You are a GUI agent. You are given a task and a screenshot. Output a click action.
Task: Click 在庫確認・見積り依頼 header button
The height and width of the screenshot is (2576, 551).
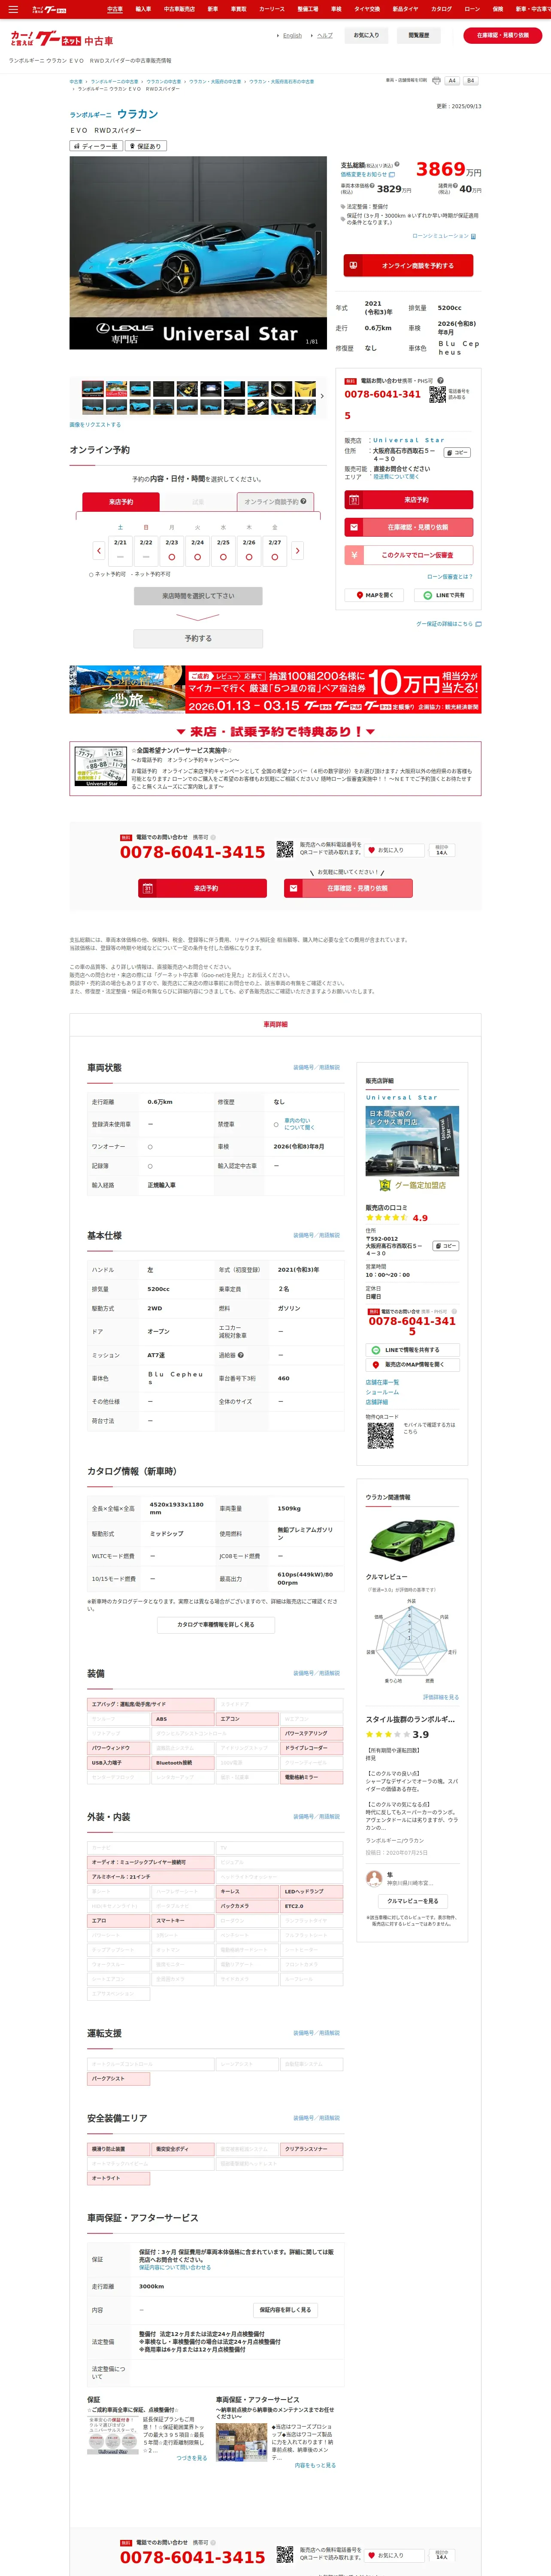(503, 35)
